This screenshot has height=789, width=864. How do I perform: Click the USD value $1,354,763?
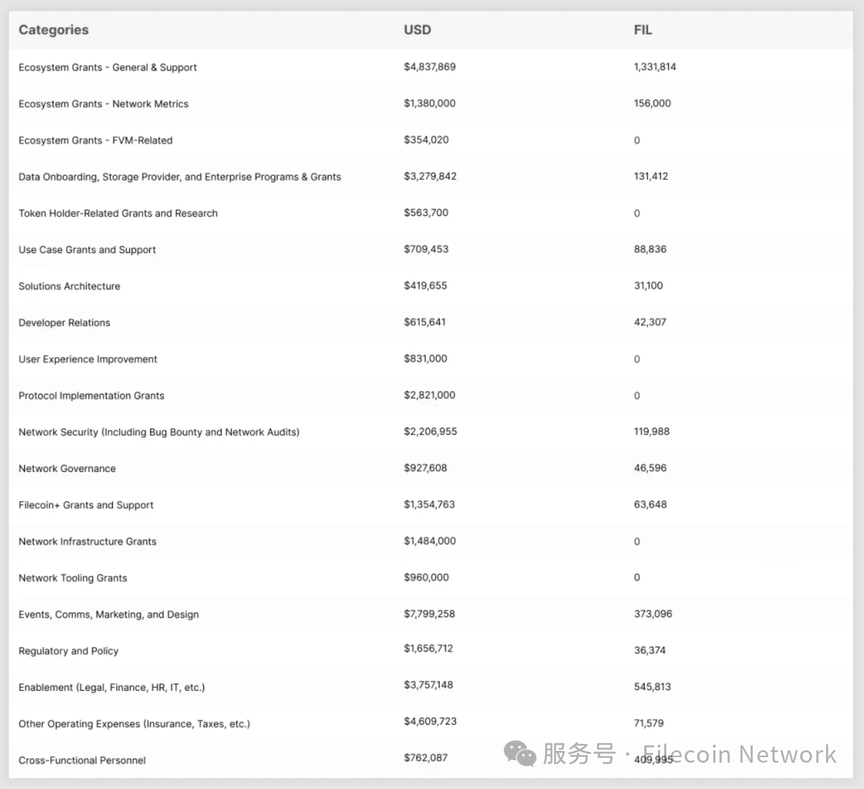pos(430,505)
